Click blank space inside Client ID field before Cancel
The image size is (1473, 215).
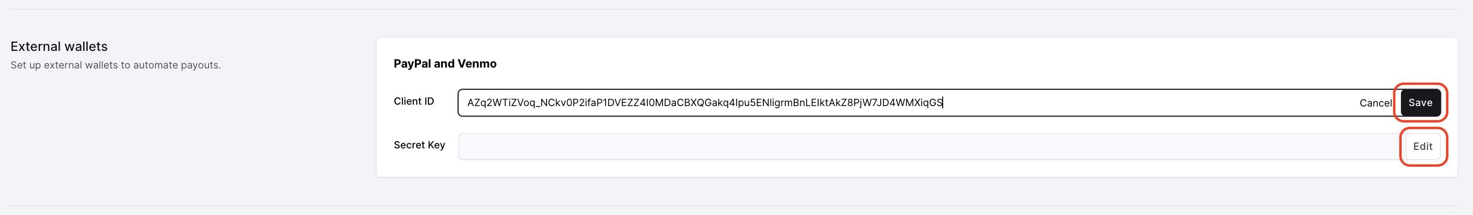(1149, 103)
